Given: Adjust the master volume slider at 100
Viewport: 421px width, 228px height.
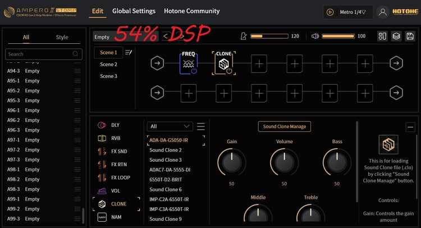Looking at the screenshot, I should coord(338,36).
